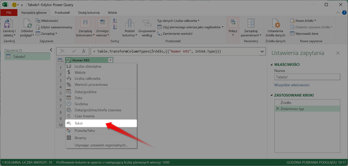Click Wprowadź dane
The image size is (348, 166).
coord(304,34)
